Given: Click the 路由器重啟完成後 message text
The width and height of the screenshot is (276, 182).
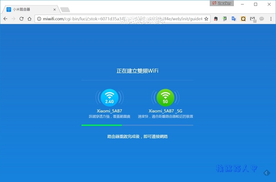Looking at the screenshot, I should pyautogui.click(x=137, y=137).
